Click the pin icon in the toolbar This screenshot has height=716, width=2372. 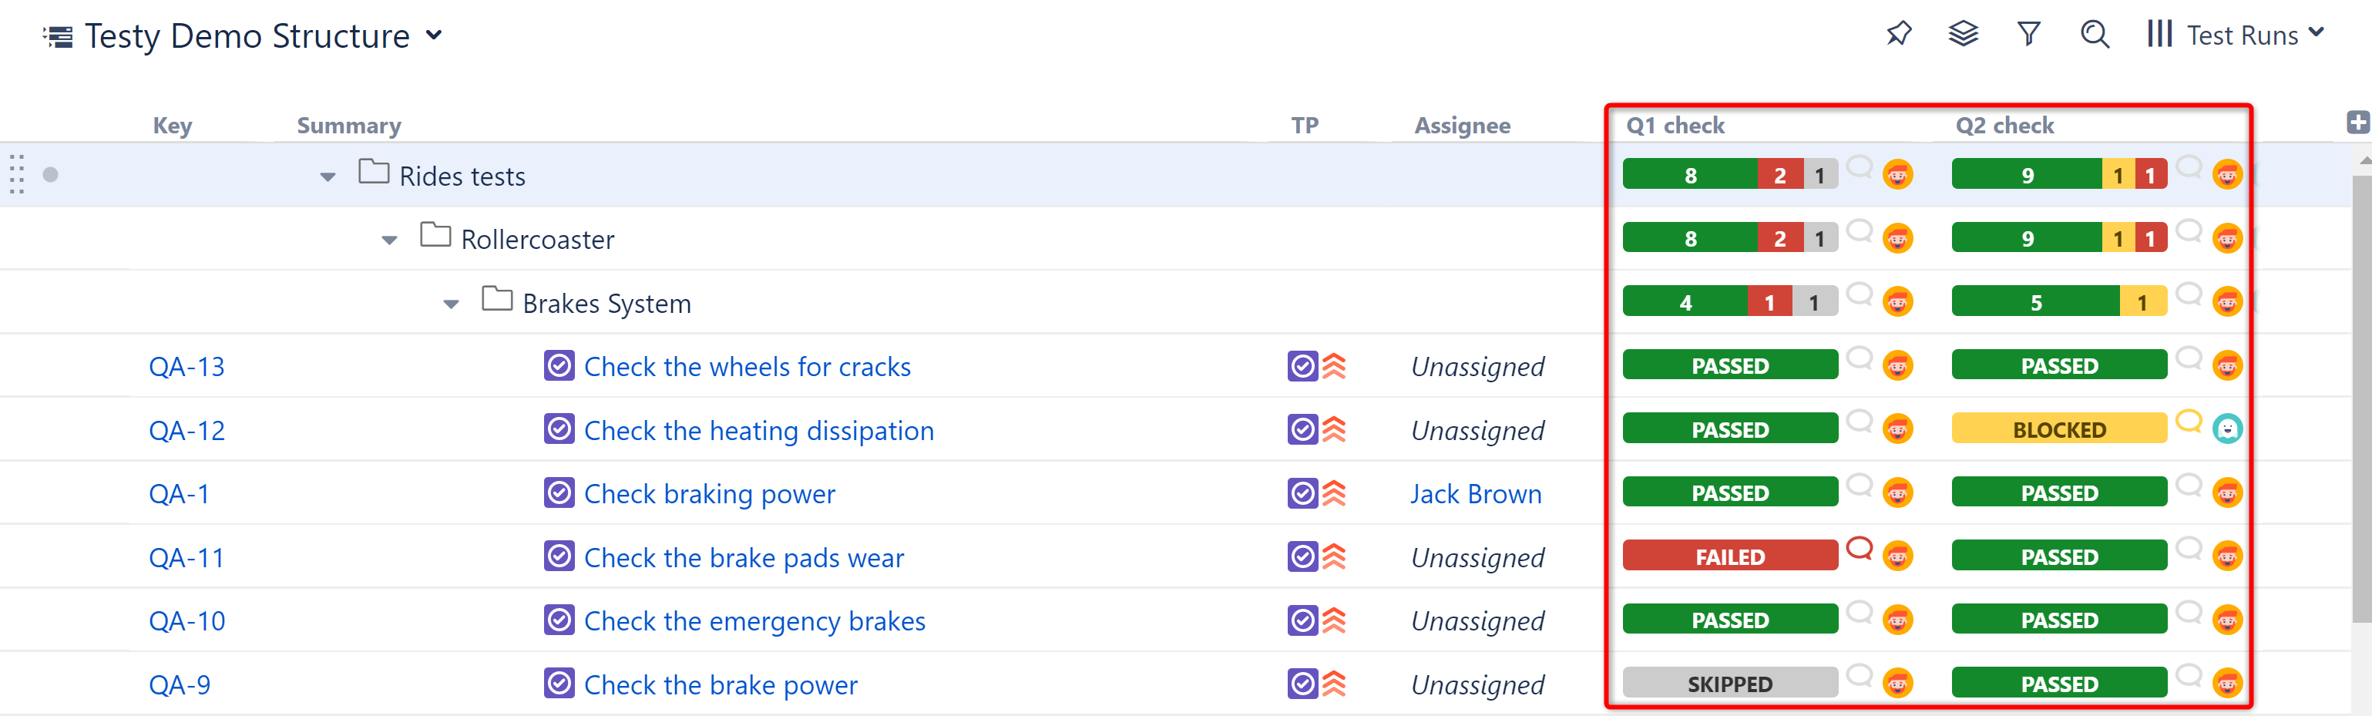(x=1898, y=34)
